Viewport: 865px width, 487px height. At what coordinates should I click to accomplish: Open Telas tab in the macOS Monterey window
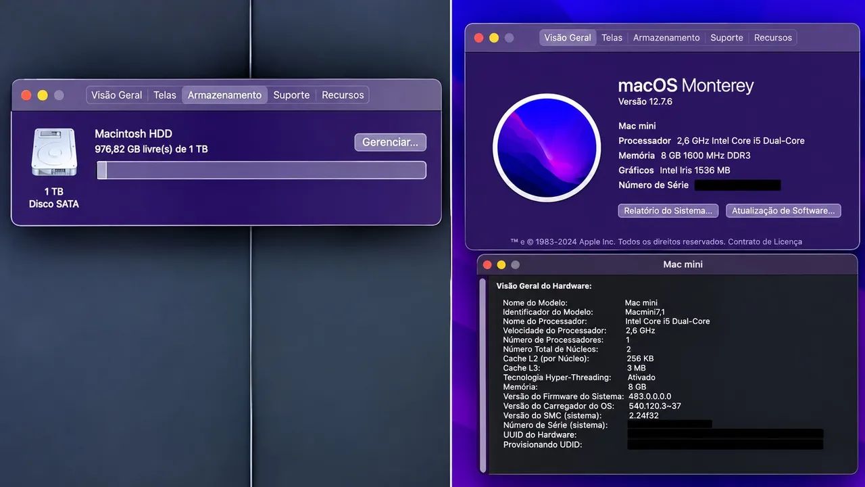pyautogui.click(x=612, y=38)
